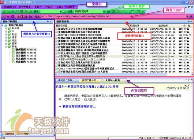The image size is (194, 140).
Task: Close the current content browser tab
Action: (x=192, y=80)
